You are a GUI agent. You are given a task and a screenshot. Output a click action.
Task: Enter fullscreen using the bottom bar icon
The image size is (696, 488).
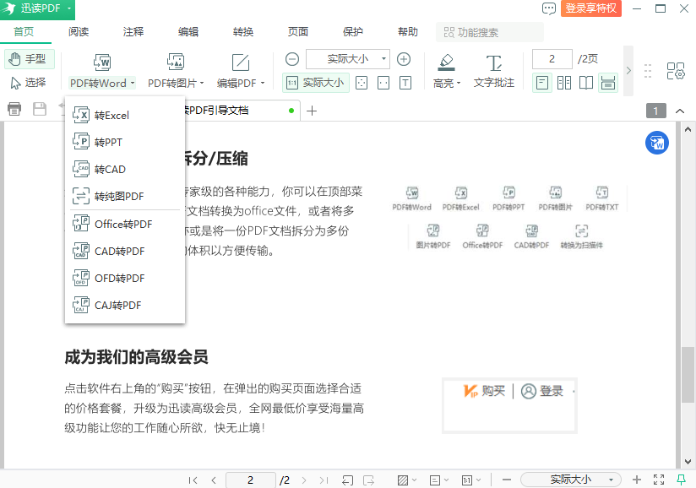point(659,480)
